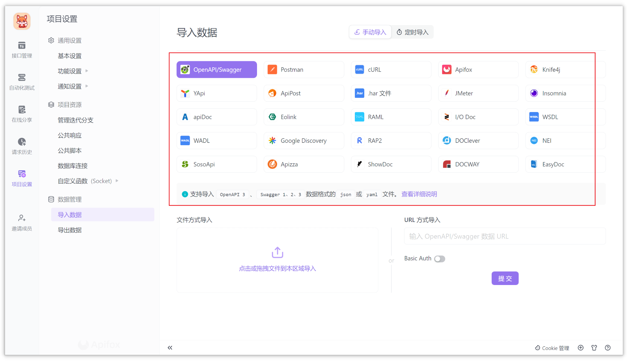630x362 pixels.
Task: Open 数据库连接 menu item
Action: coord(73,166)
